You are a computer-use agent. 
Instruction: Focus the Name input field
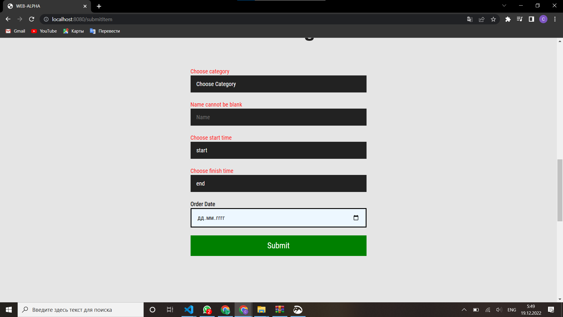[x=278, y=117]
